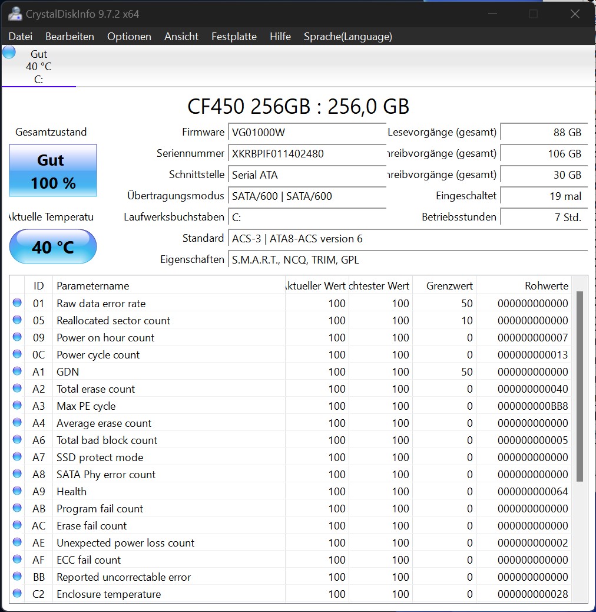596x612 pixels.
Task: Click raw value 000000000BB8 of Max PE cycle
Action: pyautogui.click(x=532, y=406)
